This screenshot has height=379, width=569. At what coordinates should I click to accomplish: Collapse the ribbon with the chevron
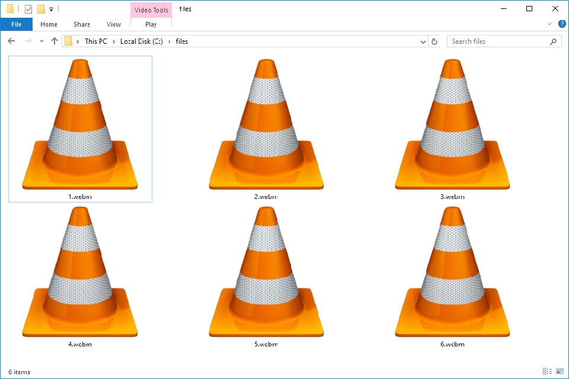click(550, 24)
